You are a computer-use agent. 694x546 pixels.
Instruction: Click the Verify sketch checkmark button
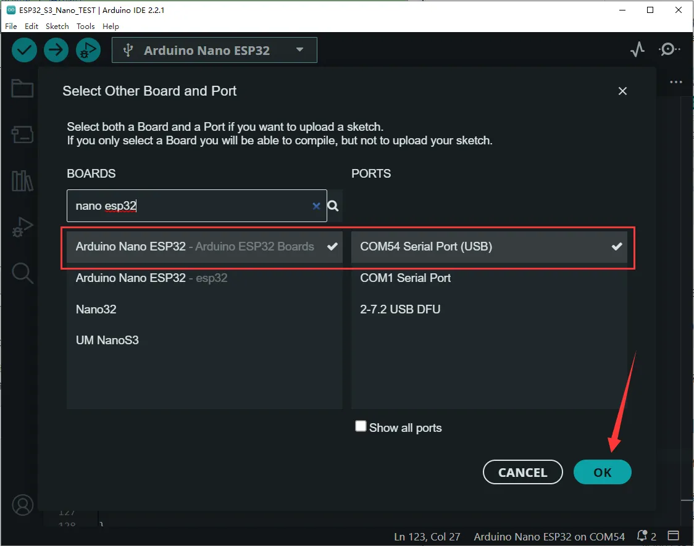point(24,50)
